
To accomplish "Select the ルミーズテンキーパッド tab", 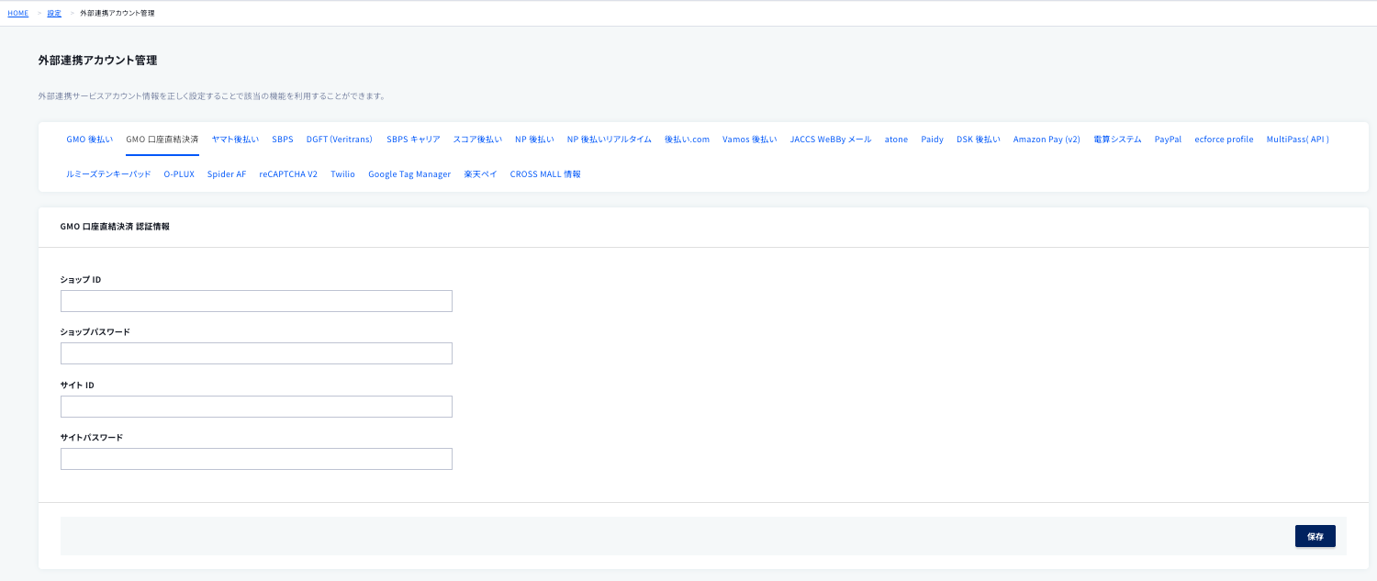I will pos(108,173).
